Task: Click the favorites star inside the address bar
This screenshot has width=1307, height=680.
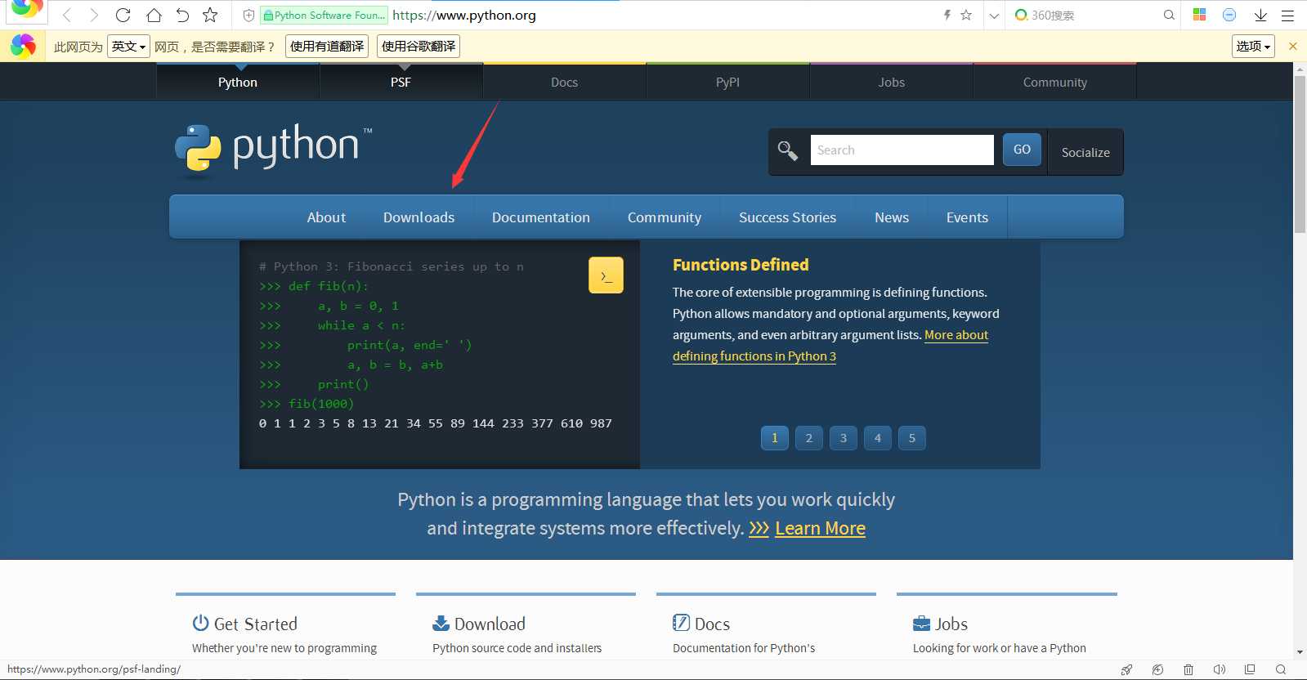Action: click(966, 15)
